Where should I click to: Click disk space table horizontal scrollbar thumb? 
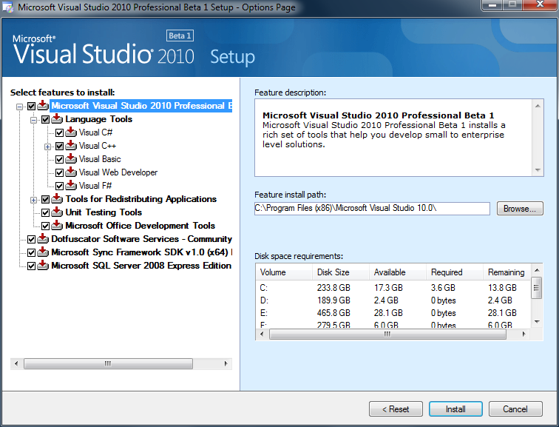pos(387,334)
